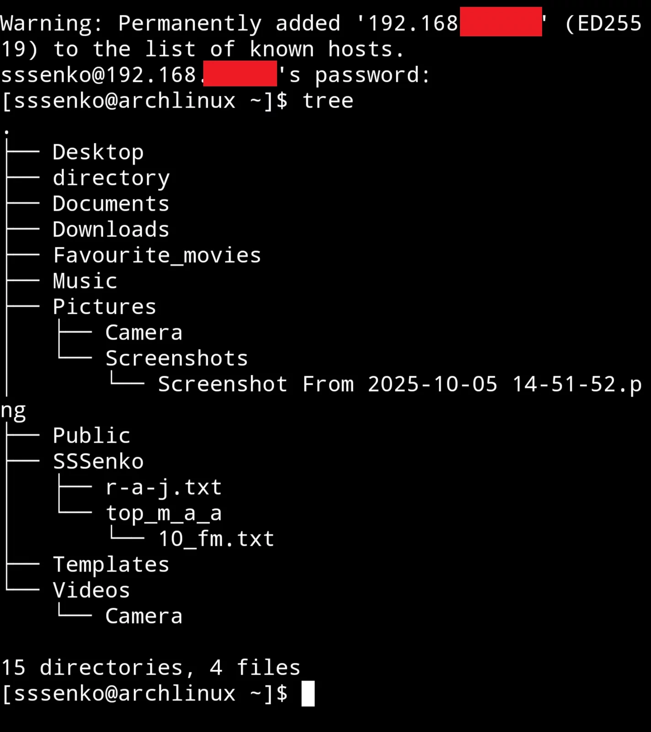The height and width of the screenshot is (732, 651).
Task: Select the 'directory' folder entry
Action: point(111,178)
